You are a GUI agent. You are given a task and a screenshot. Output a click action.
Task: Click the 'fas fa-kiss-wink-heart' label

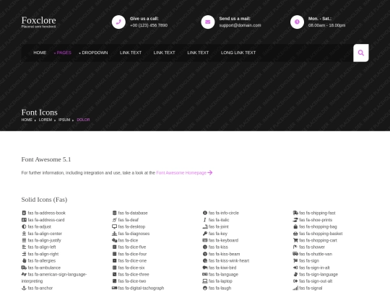coord(229,261)
